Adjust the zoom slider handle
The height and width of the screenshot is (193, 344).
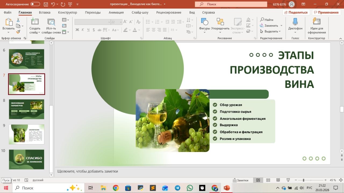pyautogui.click(x=303, y=180)
